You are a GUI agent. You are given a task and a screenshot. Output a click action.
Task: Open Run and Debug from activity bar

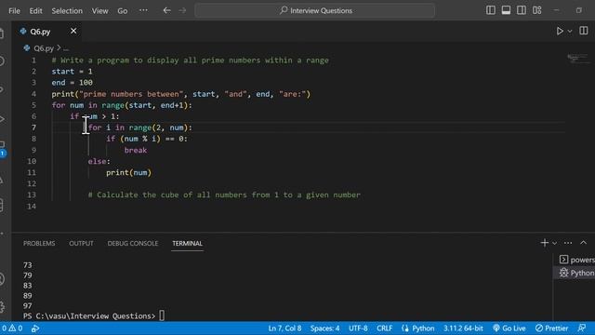(x=2, y=119)
